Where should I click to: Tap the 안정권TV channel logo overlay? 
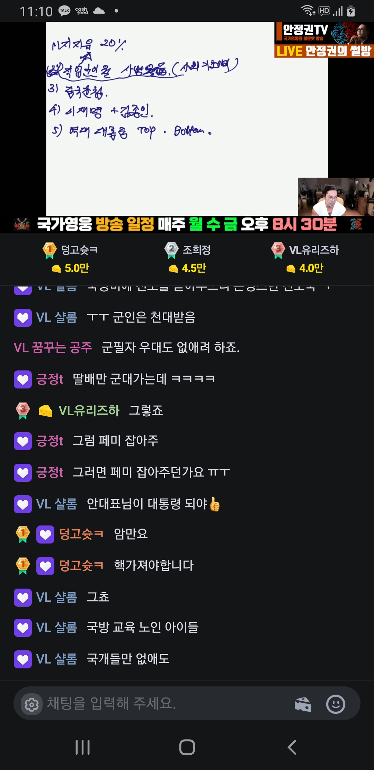point(324,40)
